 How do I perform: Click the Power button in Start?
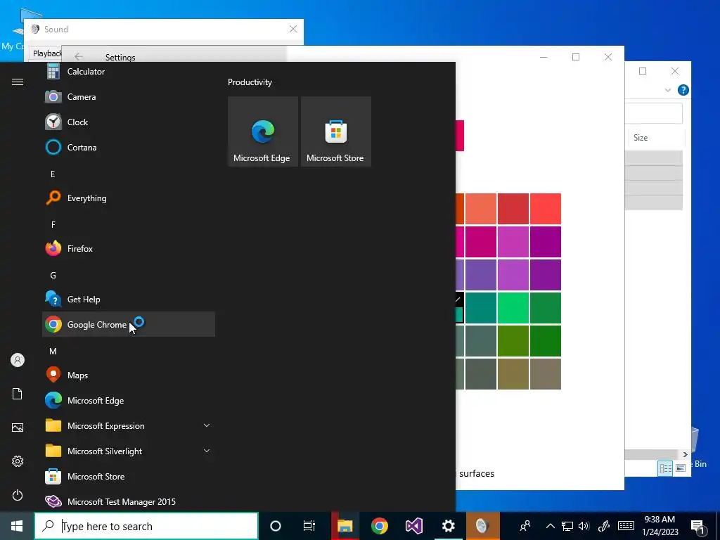[18, 495]
